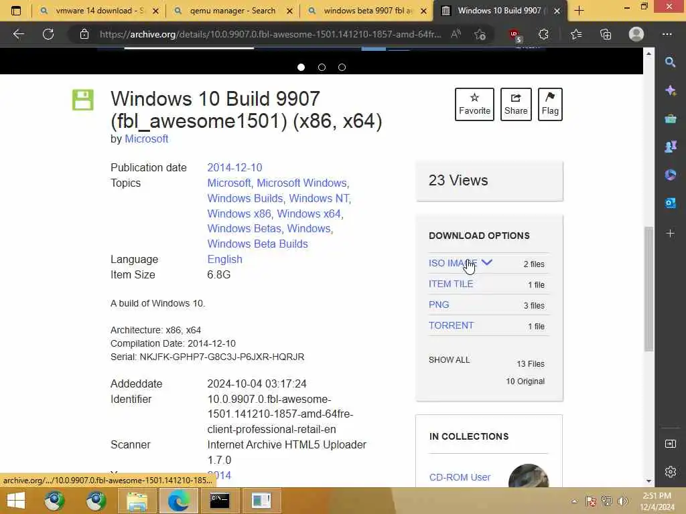Click the taskbar volume speaker icon

click(x=622, y=501)
